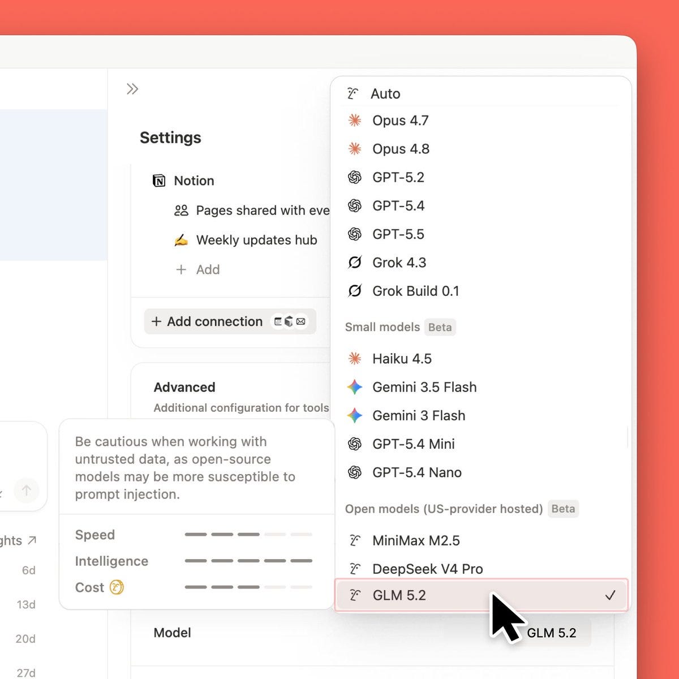Click the Opus 4.8 starburst icon
Image resolution: width=679 pixels, height=679 pixels.
(355, 149)
